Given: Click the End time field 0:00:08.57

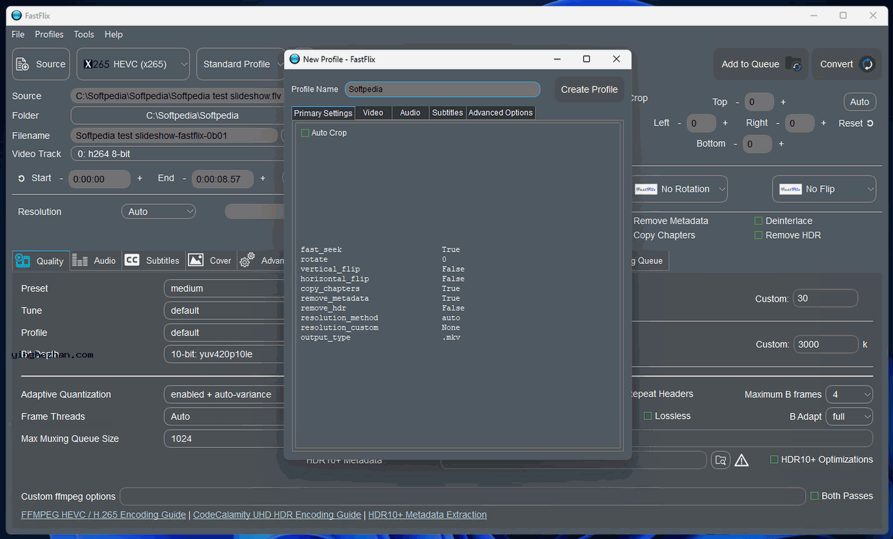Looking at the screenshot, I should pos(222,179).
